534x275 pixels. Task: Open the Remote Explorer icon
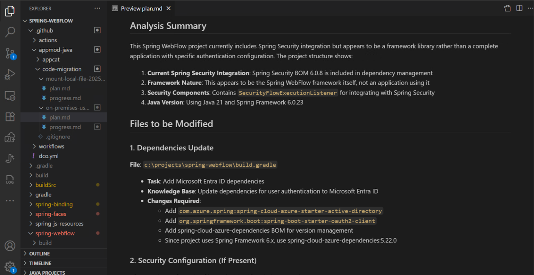click(x=10, y=95)
